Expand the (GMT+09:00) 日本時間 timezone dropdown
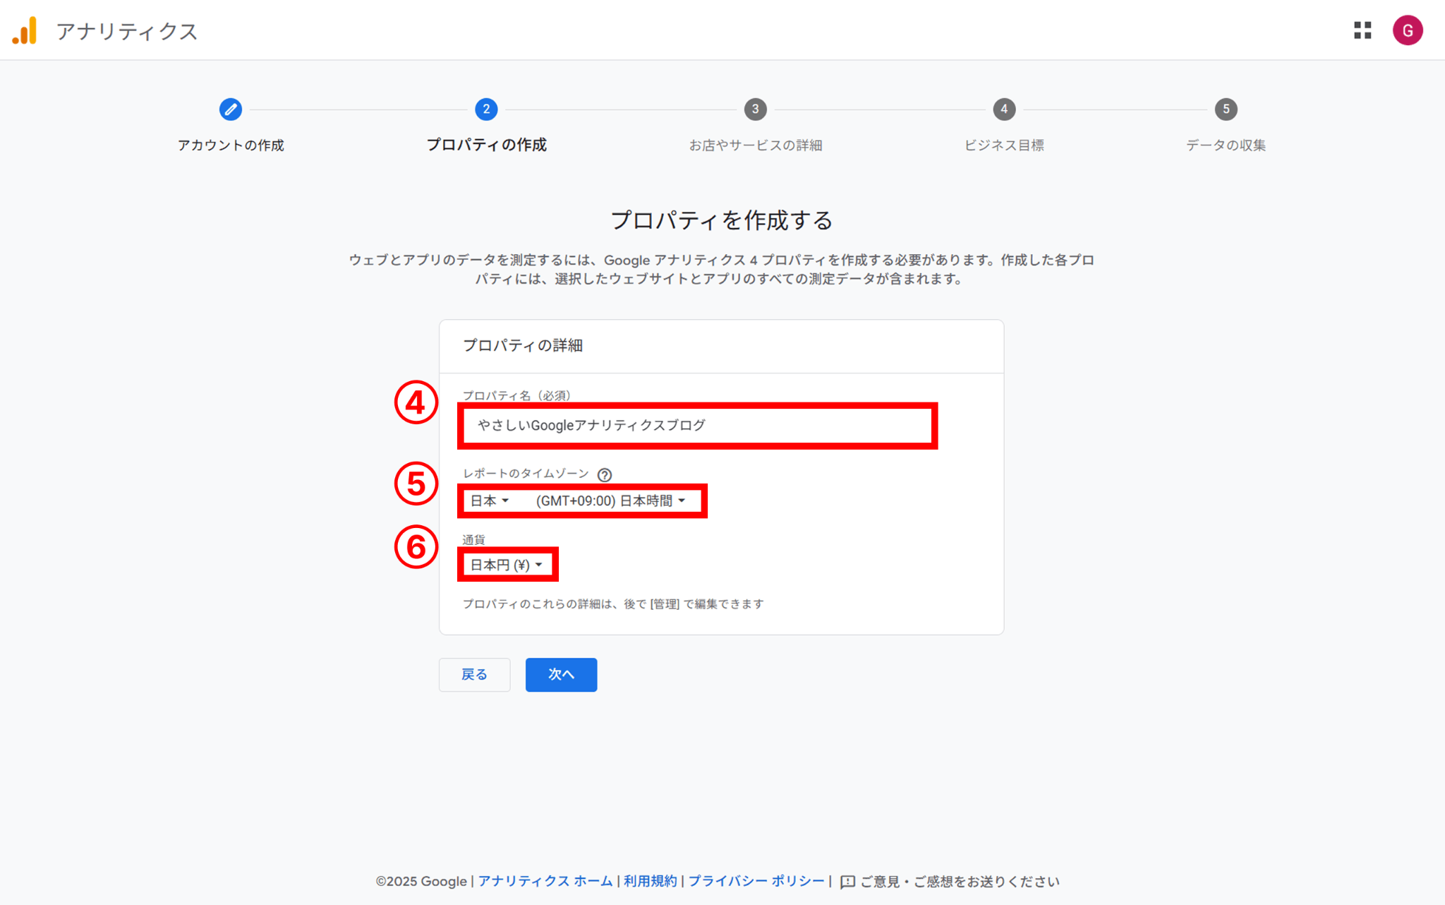The image size is (1445, 905). tap(610, 501)
